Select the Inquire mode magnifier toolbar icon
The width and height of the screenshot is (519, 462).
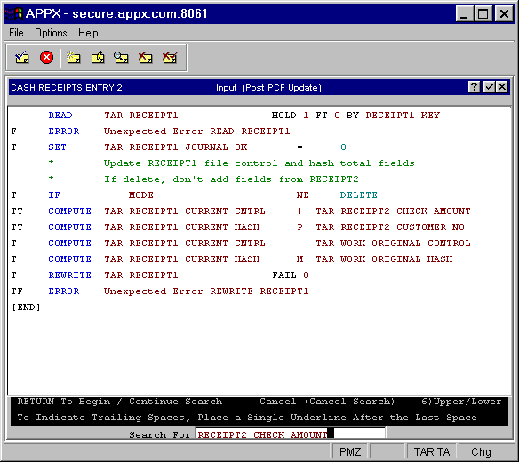(121, 58)
